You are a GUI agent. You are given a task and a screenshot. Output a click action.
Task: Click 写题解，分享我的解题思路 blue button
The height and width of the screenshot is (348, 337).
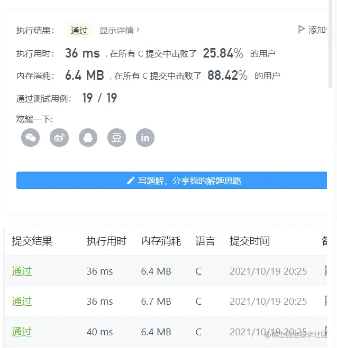click(x=171, y=181)
